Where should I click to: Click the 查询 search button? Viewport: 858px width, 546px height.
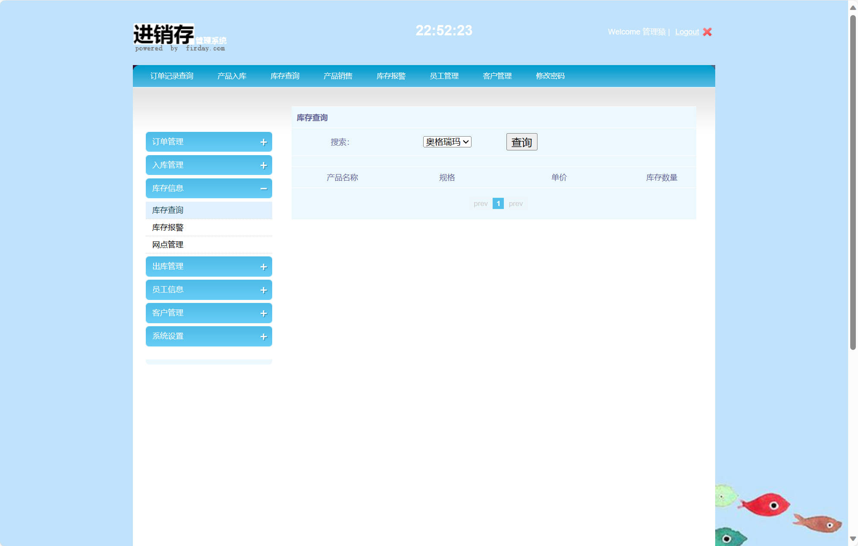tap(522, 142)
